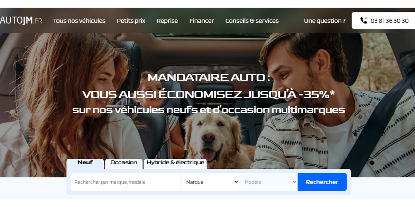Viewport: 415px width, 207px height.
Task: Open the Marque dropdown
Action: 210,182
